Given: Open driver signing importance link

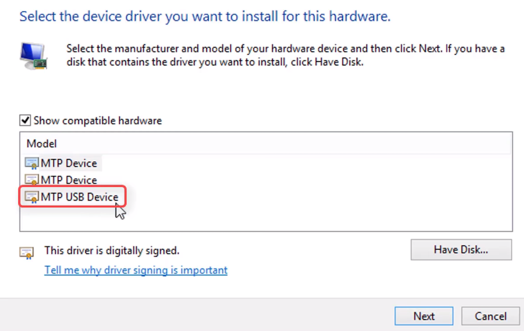Looking at the screenshot, I should 136,270.
